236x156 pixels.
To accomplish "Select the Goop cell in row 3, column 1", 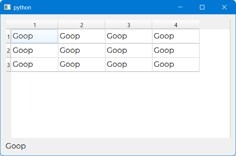I will point(35,64).
